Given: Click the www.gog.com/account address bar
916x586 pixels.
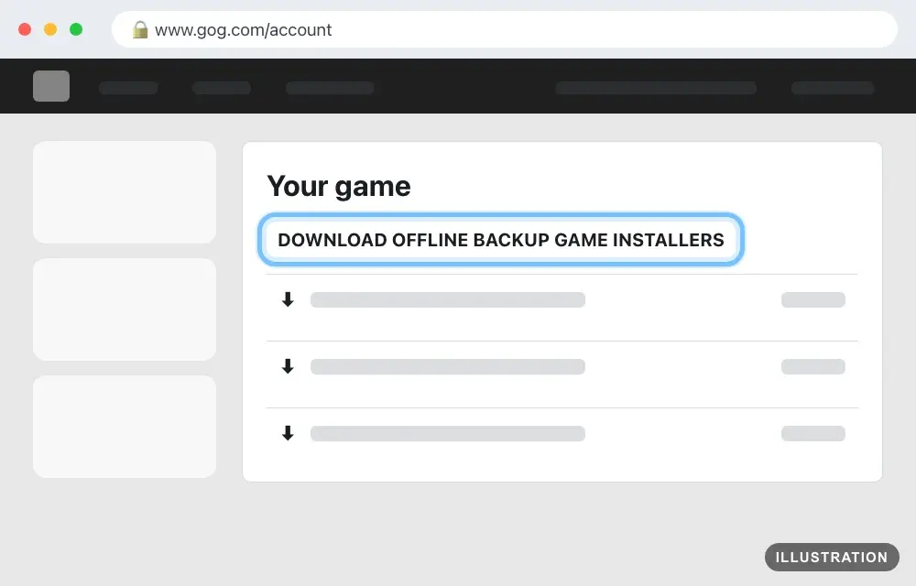Looking at the screenshot, I should 504,29.
